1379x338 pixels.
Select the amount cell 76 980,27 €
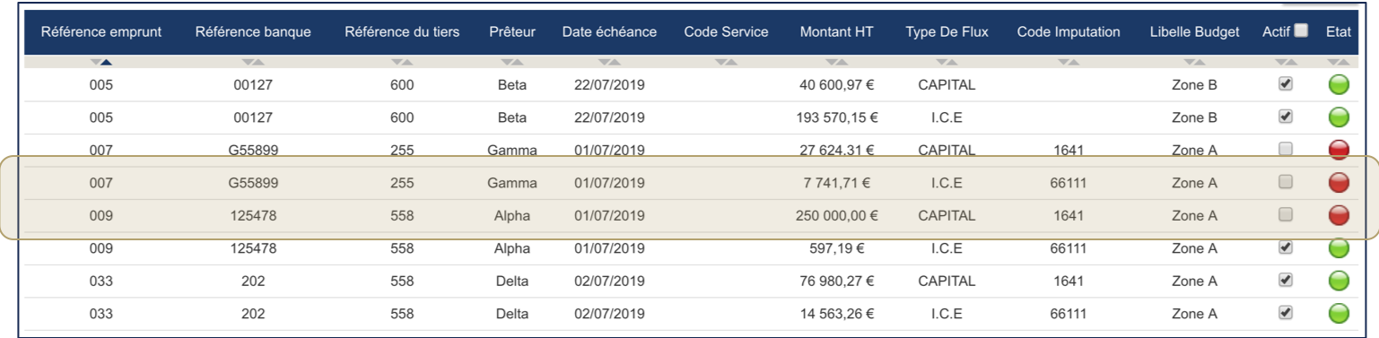click(x=837, y=281)
